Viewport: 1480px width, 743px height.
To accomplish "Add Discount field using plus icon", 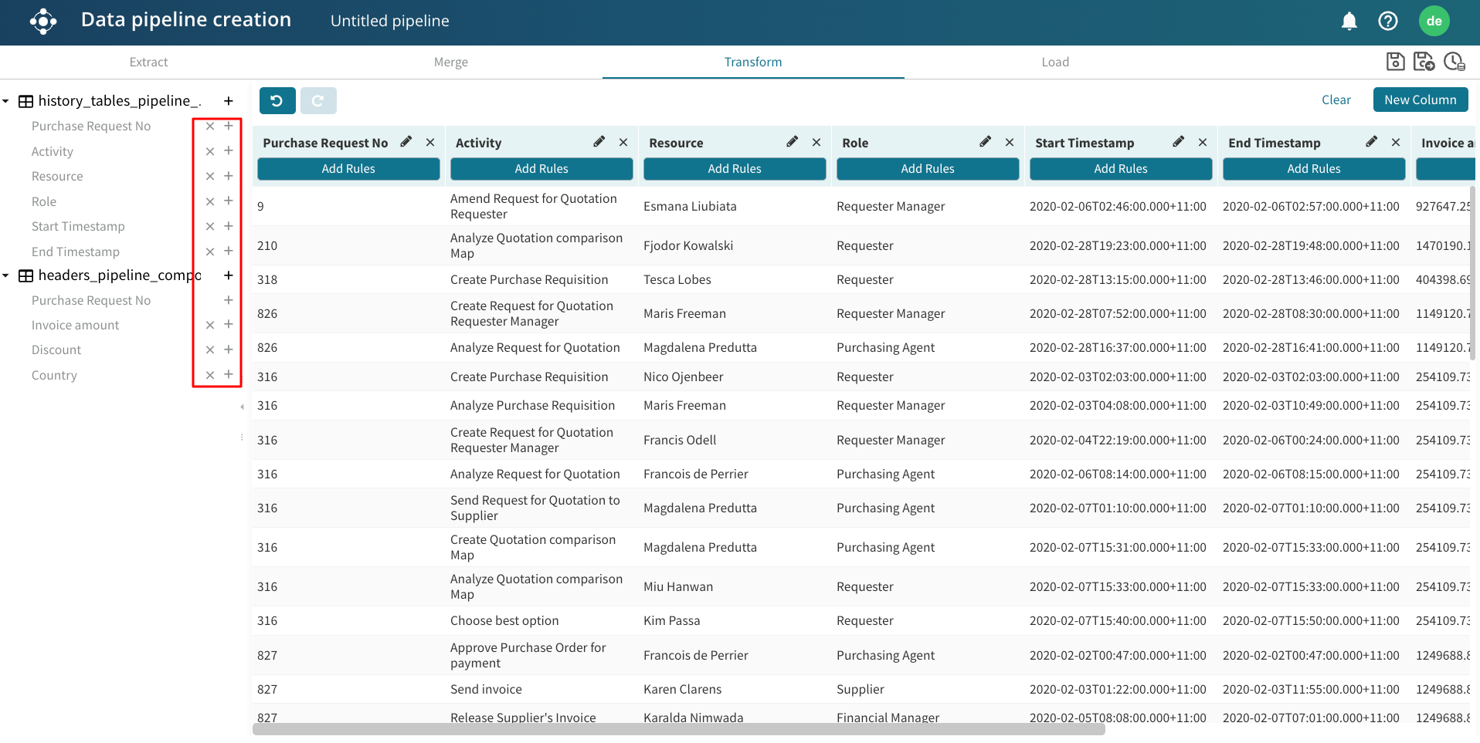I will pos(229,350).
